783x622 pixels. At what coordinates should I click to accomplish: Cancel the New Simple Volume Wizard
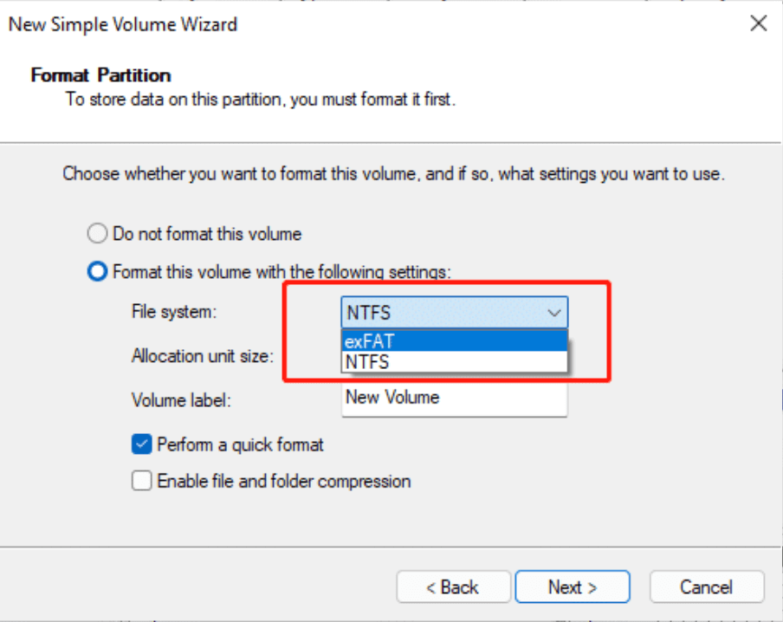pyautogui.click(x=706, y=586)
